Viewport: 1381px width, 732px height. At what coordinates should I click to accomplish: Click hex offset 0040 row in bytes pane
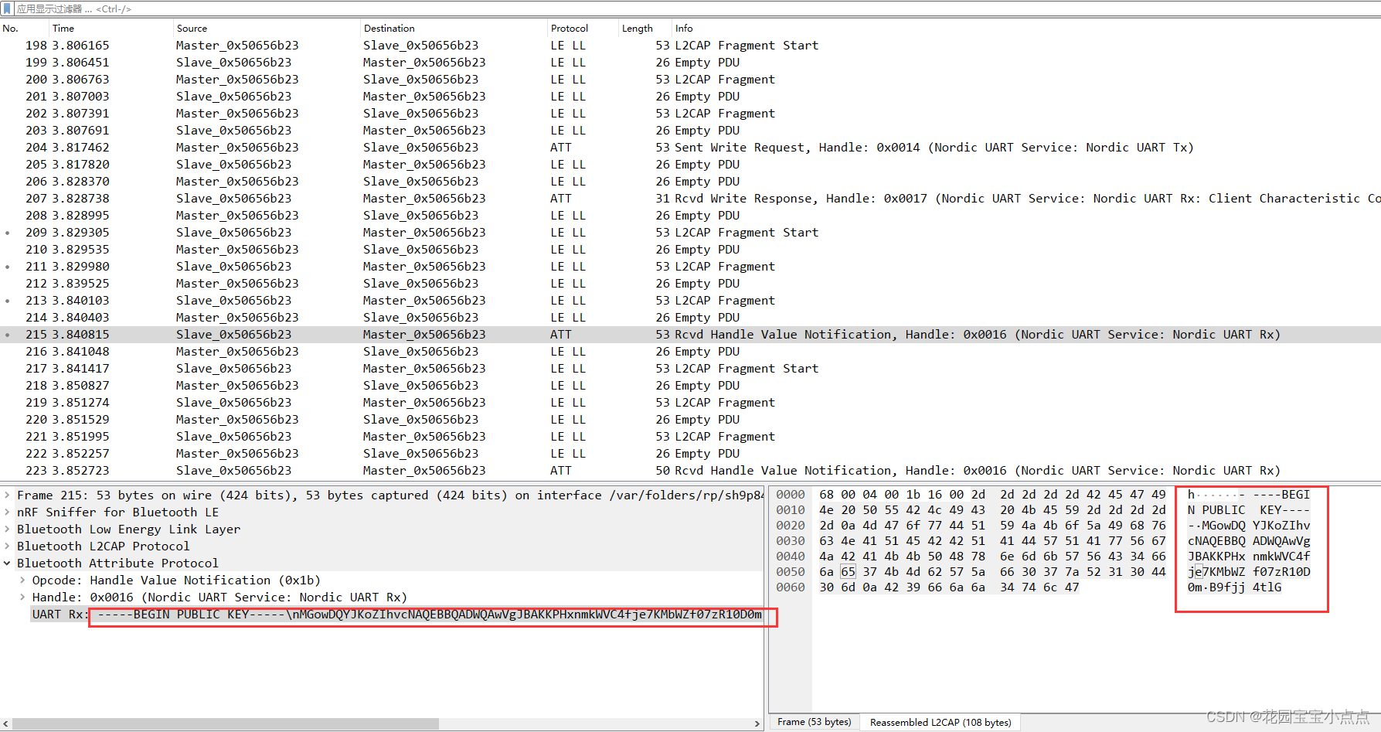click(791, 557)
